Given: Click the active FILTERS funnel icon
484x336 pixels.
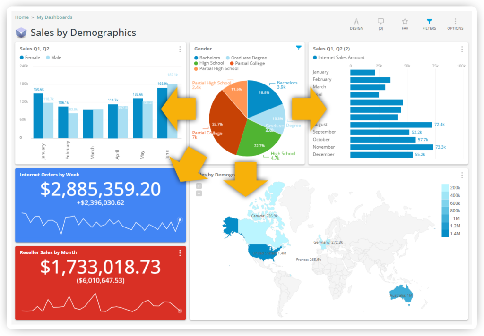Looking at the screenshot, I should tap(429, 22).
